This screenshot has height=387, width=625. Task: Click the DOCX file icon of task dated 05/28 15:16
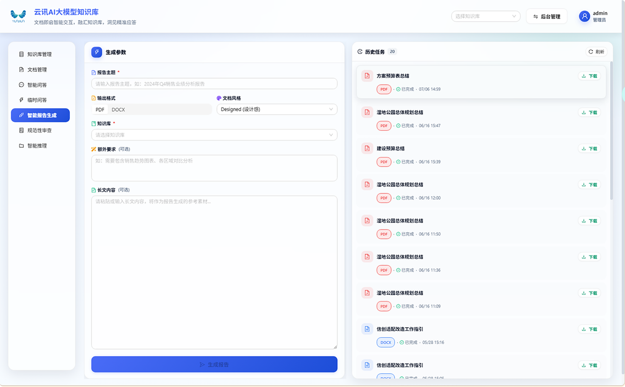[367, 329]
